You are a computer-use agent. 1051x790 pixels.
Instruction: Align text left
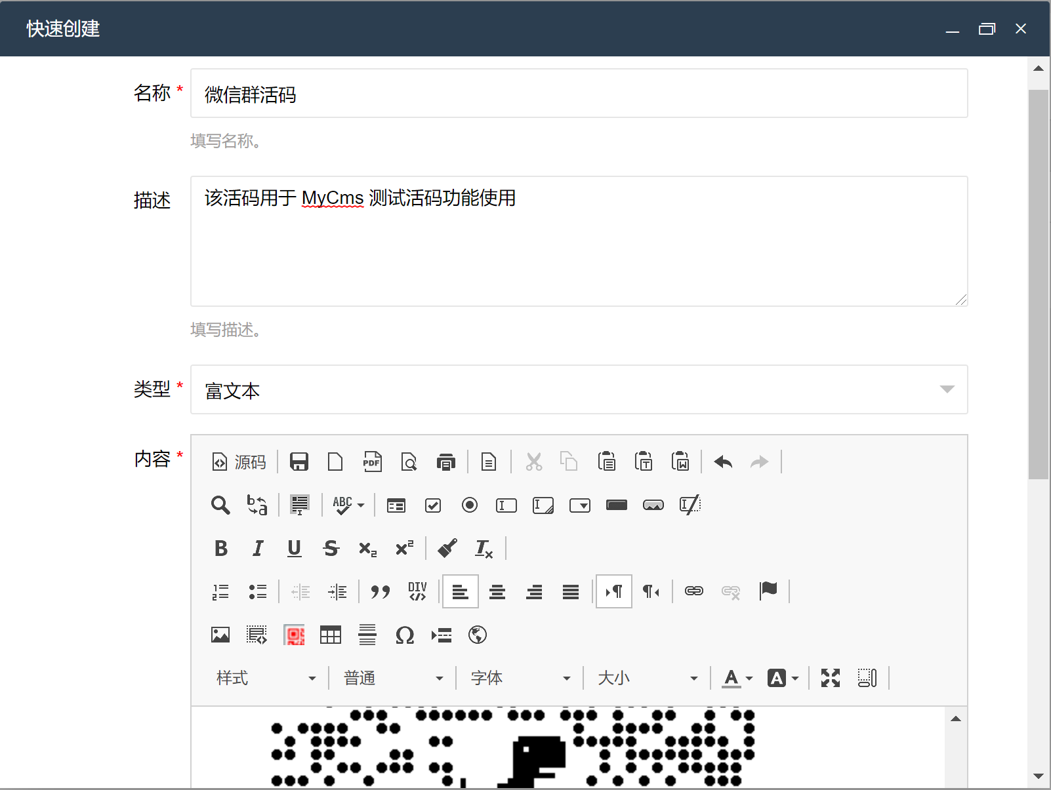[x=461, y=592]
